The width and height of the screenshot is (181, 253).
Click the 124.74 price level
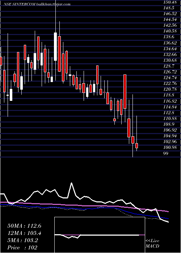170,78
